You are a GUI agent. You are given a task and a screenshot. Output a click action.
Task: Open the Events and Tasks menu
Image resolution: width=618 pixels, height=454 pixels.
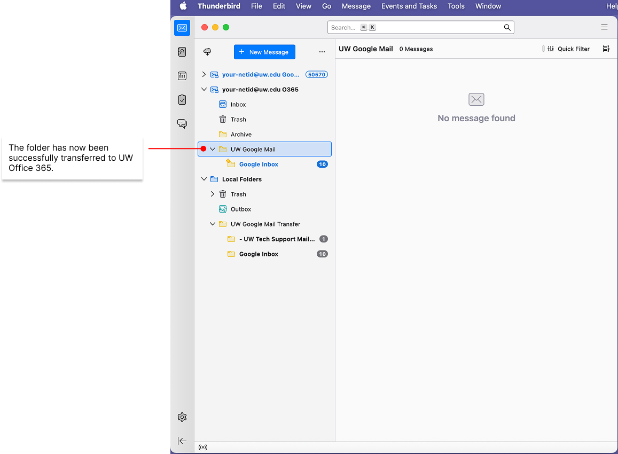409,6
